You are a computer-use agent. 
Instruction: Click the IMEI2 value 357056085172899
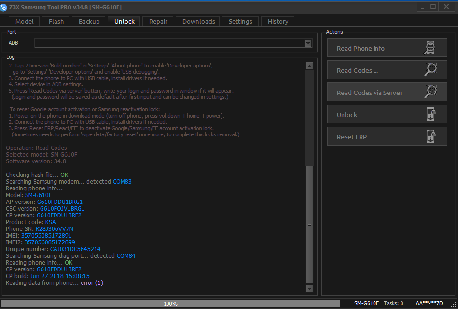(50, 242)
